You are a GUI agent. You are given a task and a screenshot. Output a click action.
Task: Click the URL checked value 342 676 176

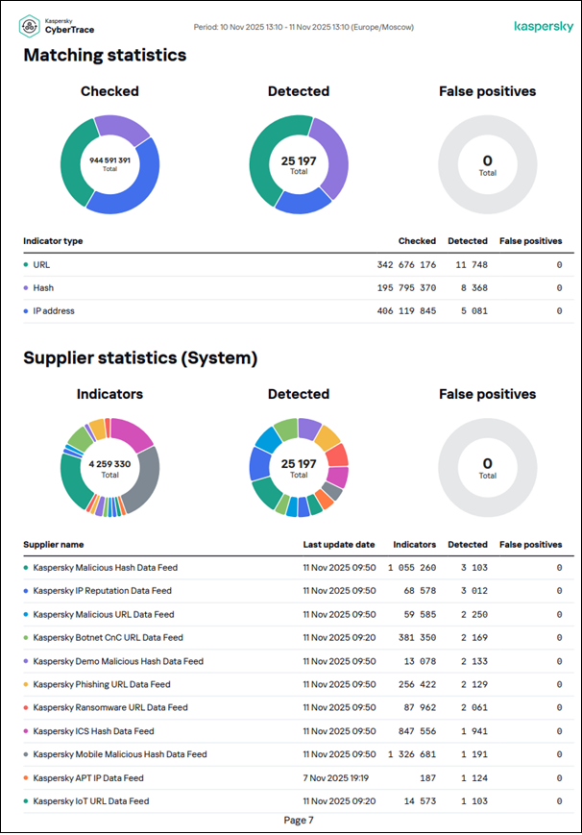click(406, 264)
